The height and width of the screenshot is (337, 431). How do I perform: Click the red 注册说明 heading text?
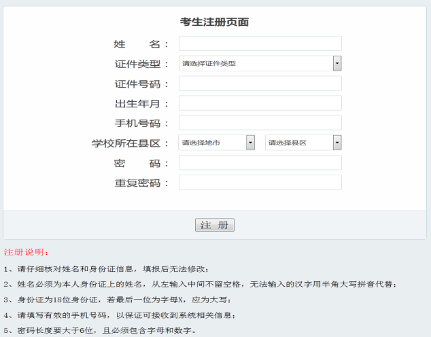[27, 253]
